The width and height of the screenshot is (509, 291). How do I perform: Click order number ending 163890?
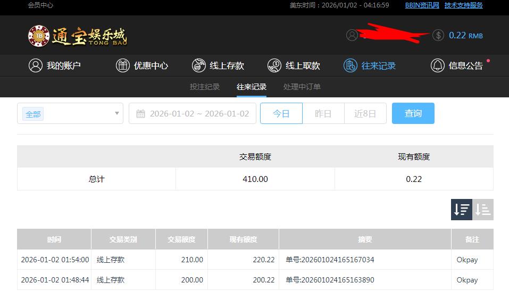click(330, 280)
